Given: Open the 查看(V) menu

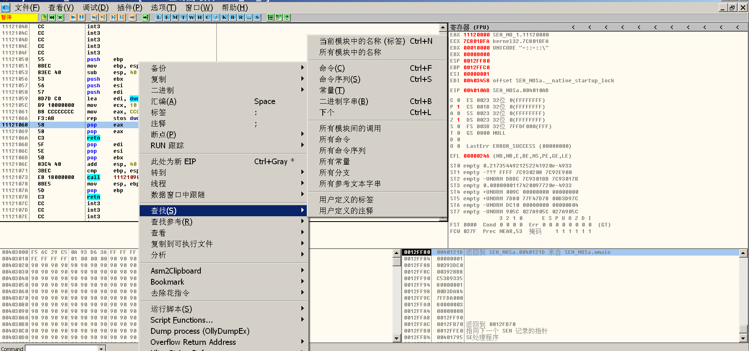Looking at the screenshot, I should coord(61,8).
